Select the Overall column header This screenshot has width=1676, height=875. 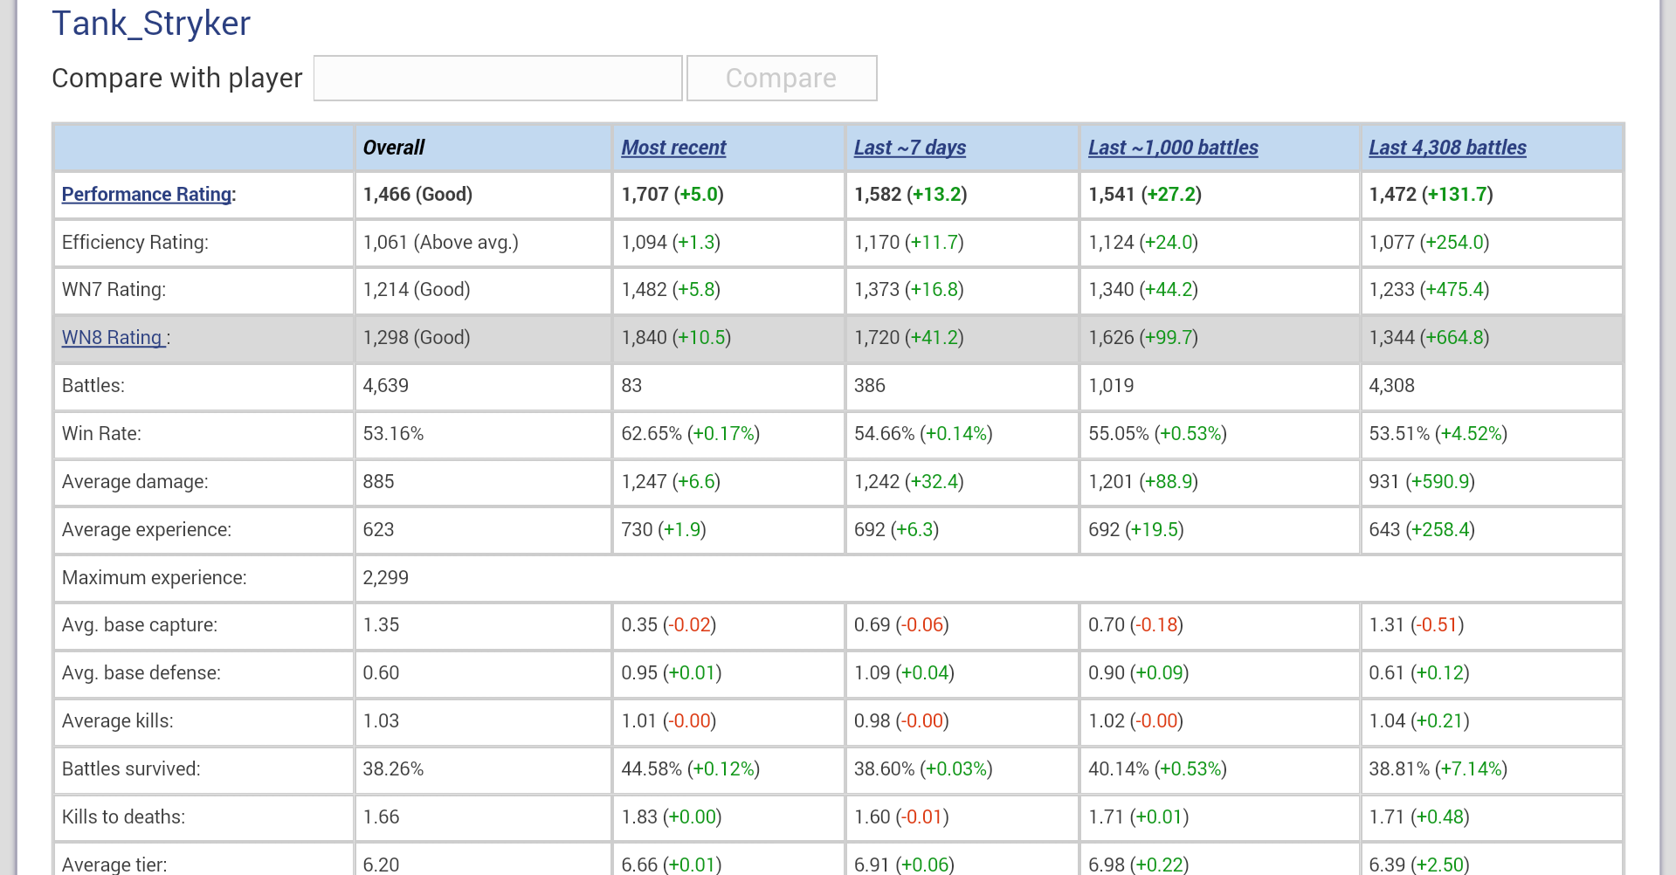pyautogui.click(x=394, y=148)
